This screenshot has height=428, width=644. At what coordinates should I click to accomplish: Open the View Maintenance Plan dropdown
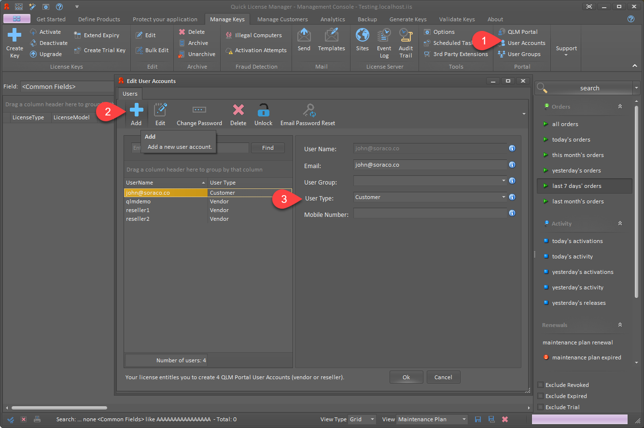pyautogui.click(x=464, y=419)
